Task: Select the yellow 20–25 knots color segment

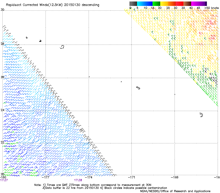Action: point(164,4)
